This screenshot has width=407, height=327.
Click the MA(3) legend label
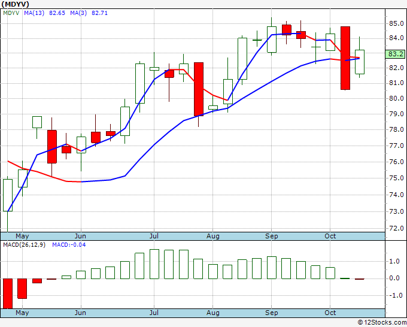tap(78, 13)
